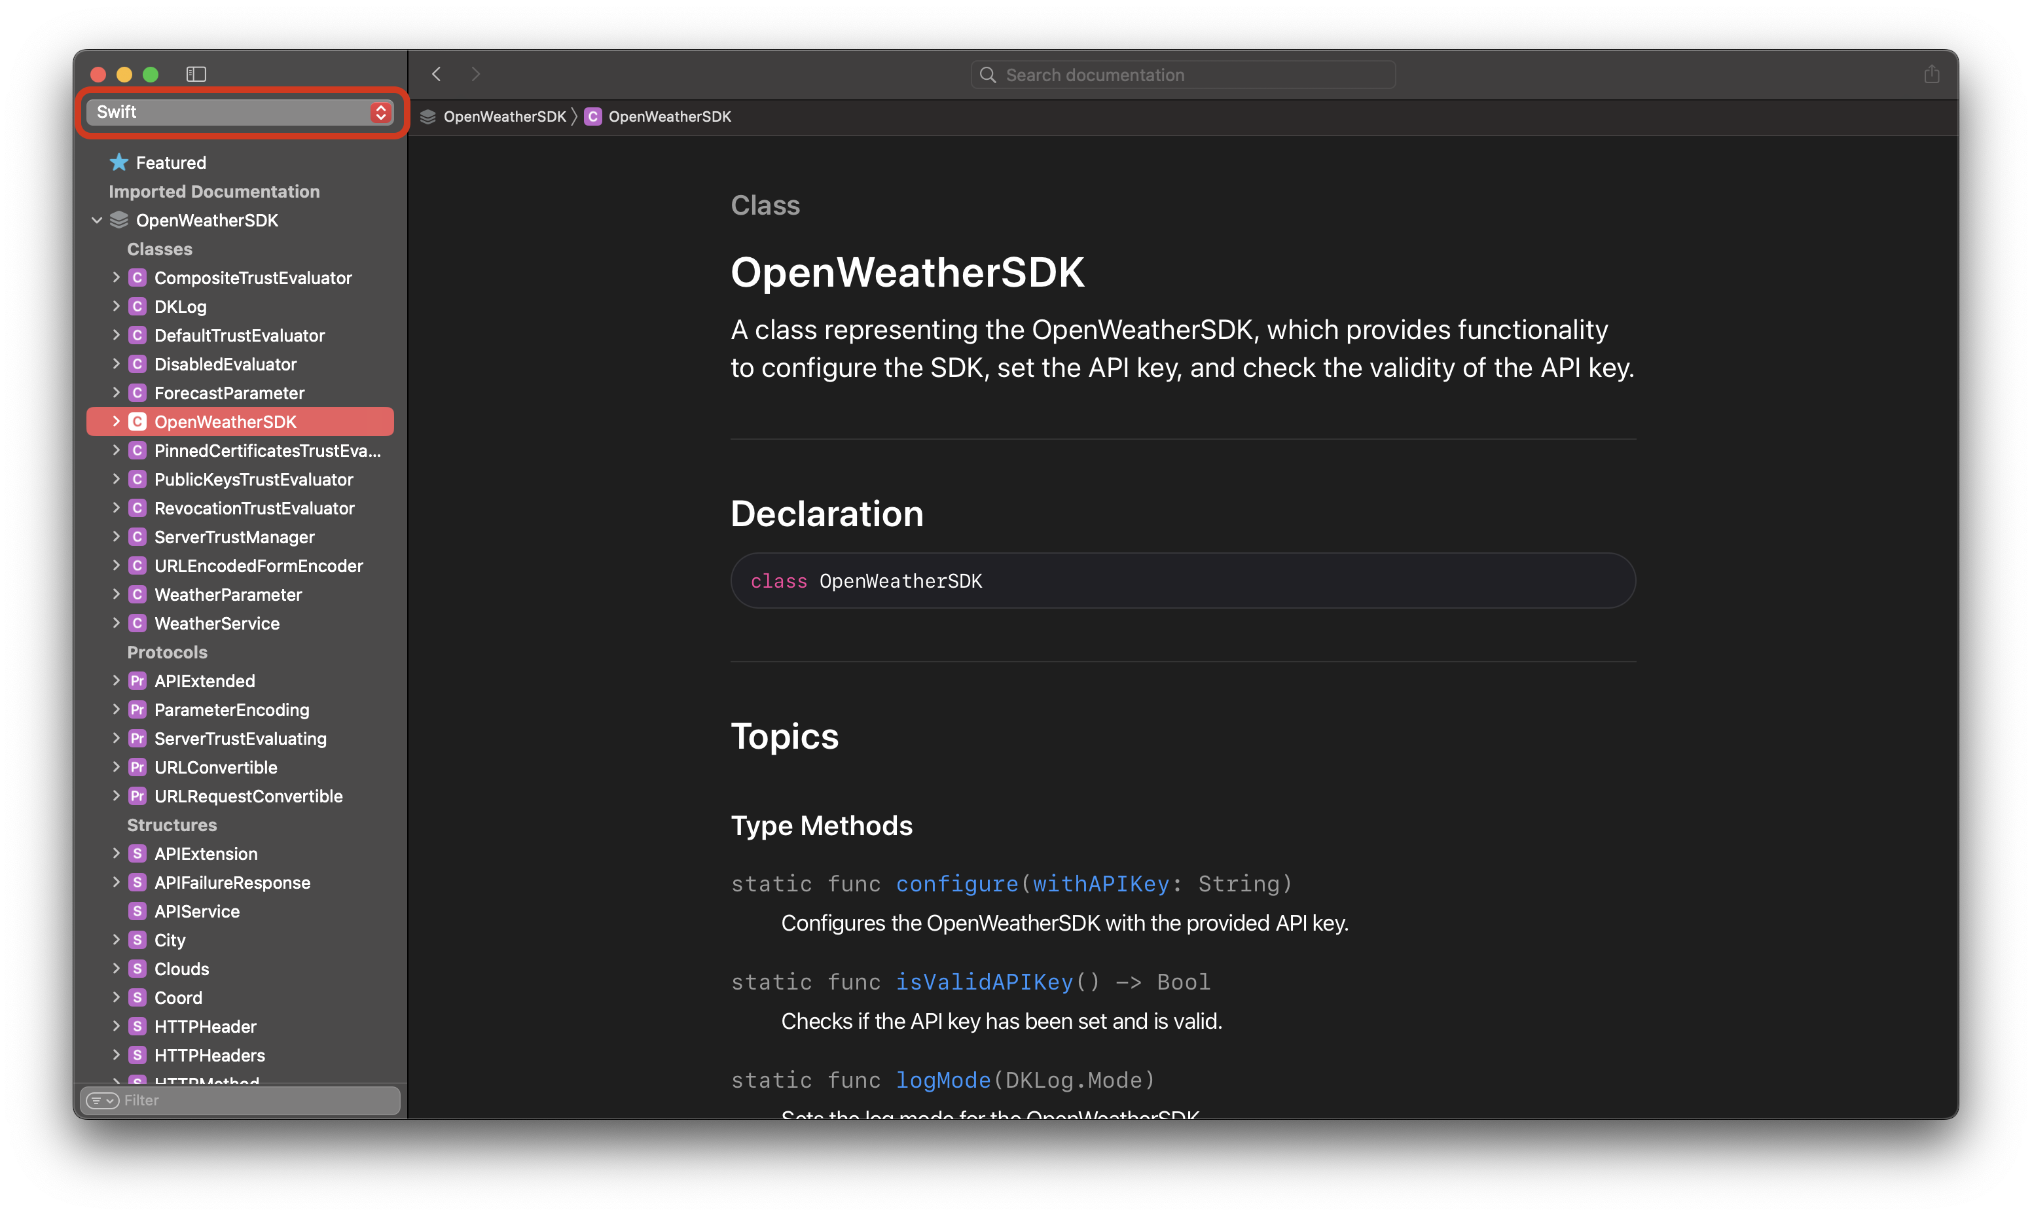Click the struct icon beside Coord
The height and width of the screenshot is (1216, 2032).
tap(137, 997)
